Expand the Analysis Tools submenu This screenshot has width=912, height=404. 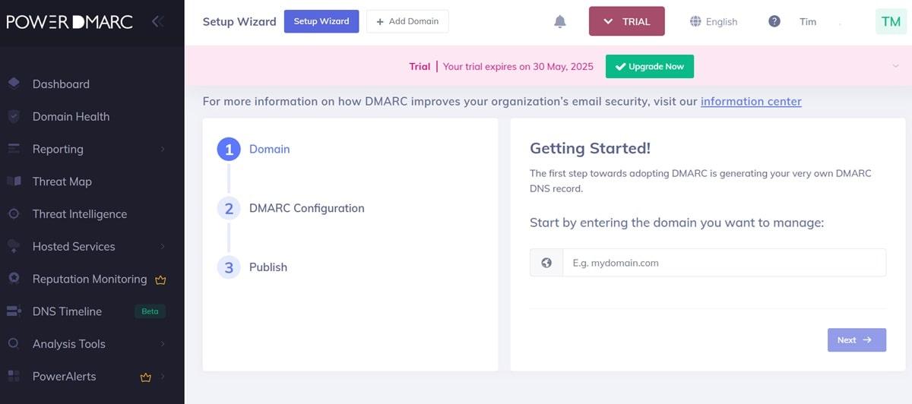[x=163, y=344]
